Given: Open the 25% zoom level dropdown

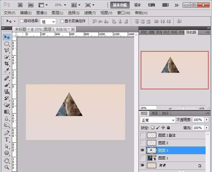Looking at the screenshot, I should [x=60, y=5].
